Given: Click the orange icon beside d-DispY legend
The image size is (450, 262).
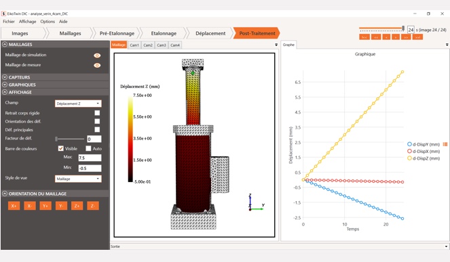Looking at the screenshot, I should pos(445,144).
